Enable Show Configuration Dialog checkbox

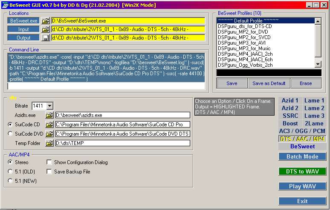click(49, 162)
